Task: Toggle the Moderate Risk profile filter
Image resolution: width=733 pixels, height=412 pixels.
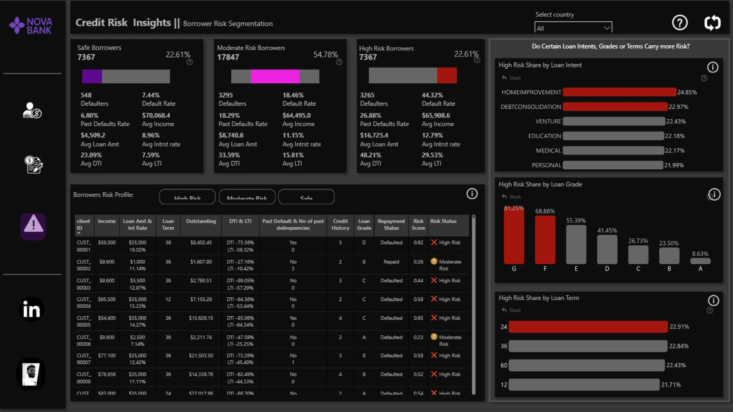Action: [x=247, y=197]
